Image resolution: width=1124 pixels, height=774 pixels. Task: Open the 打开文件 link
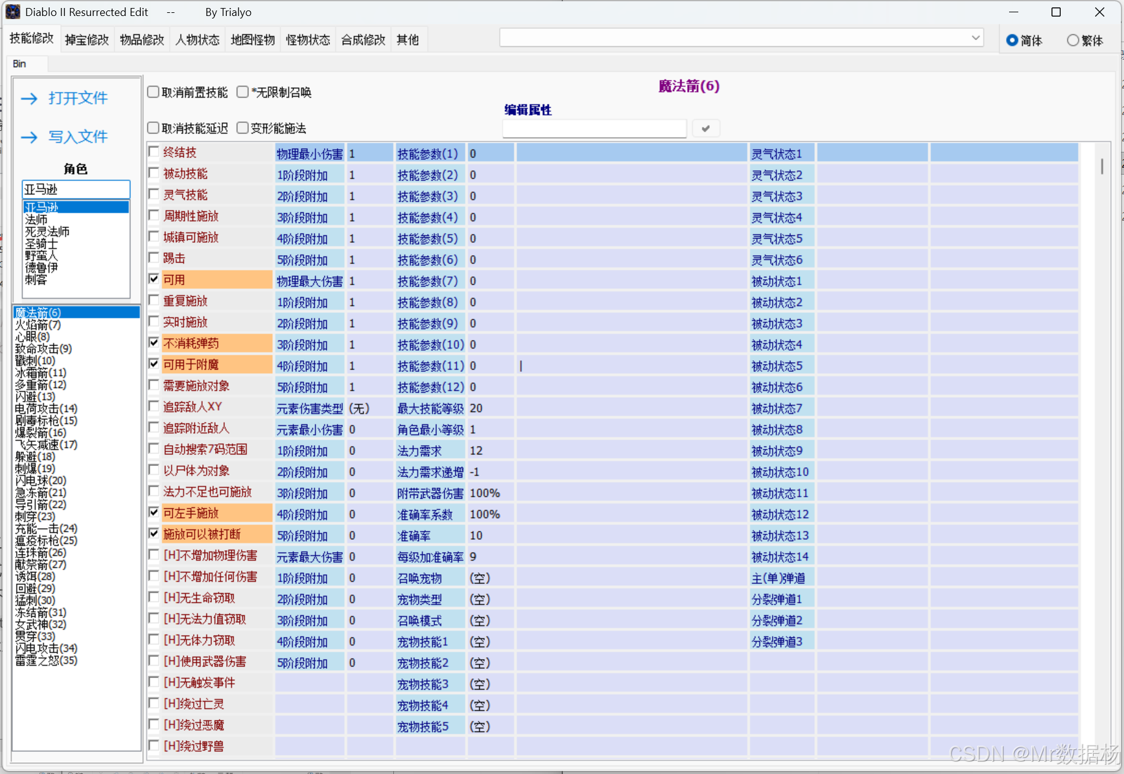click(x=78, y=98)
